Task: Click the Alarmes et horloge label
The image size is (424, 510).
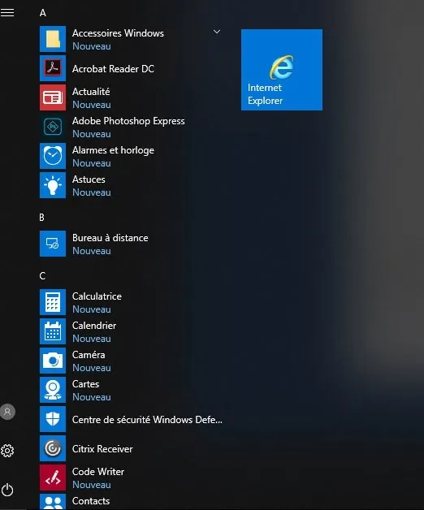Action: 113,150
